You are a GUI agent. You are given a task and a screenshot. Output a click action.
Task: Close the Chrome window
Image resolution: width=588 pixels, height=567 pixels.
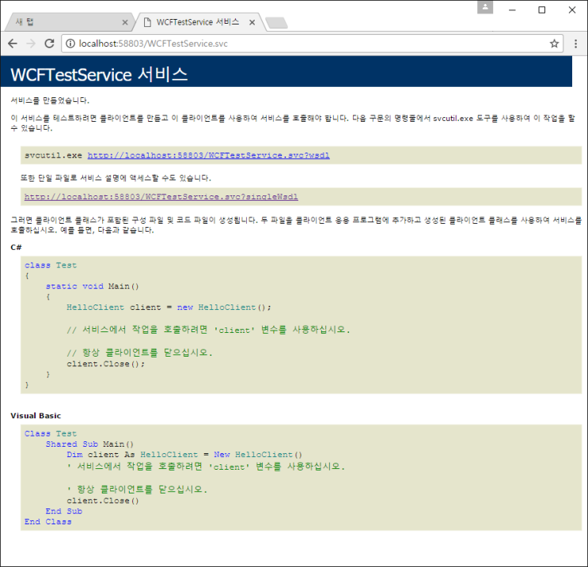(x=571, y=9)
